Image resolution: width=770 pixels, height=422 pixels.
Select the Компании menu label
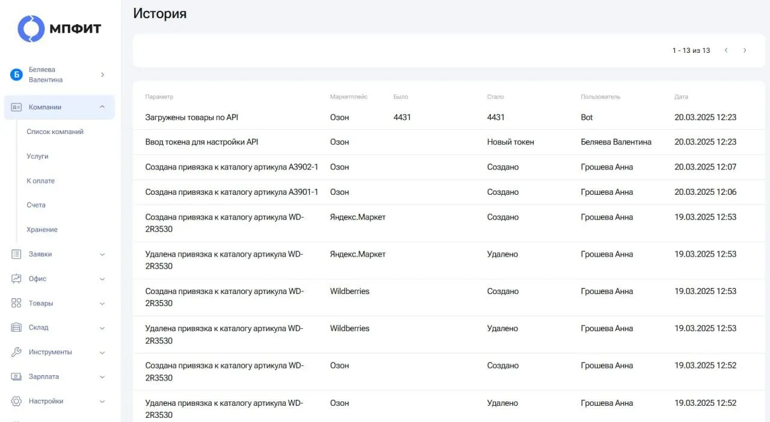point(45,107)
